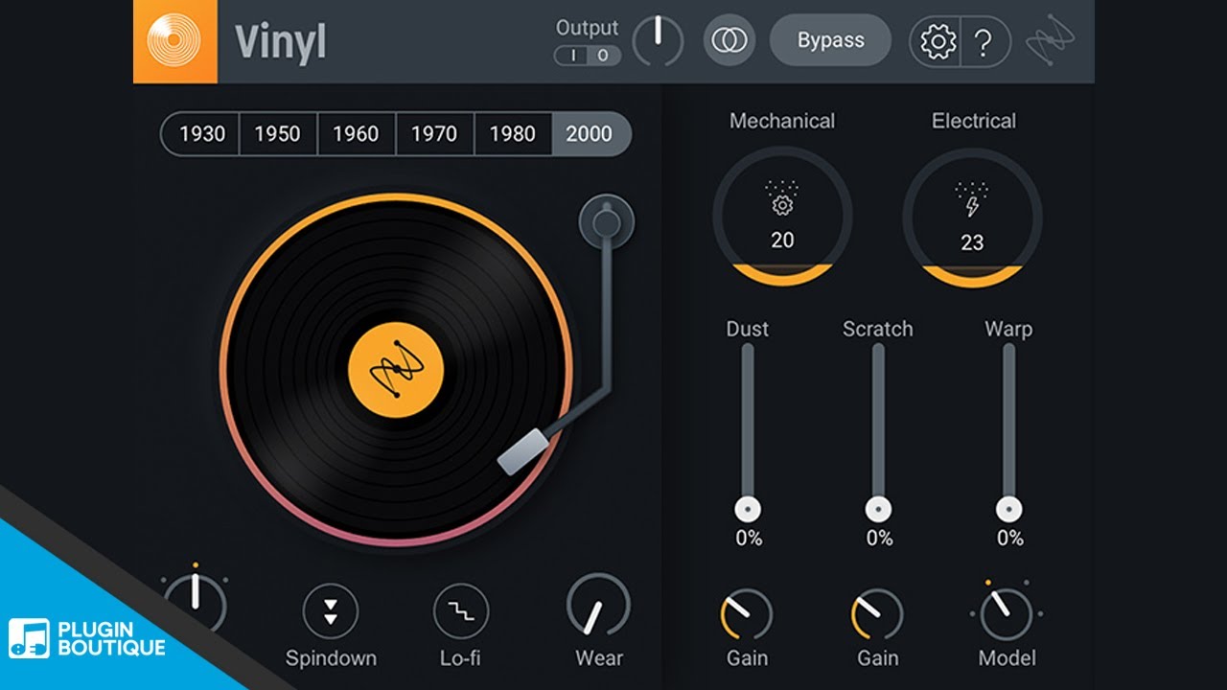
Task: Click the orange Vinyl record logo
Action: click(175, 41)
